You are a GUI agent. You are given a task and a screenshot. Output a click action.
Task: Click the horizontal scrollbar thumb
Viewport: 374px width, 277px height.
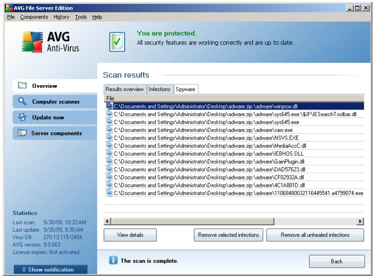pyautogui.click(x=193, y=221)
